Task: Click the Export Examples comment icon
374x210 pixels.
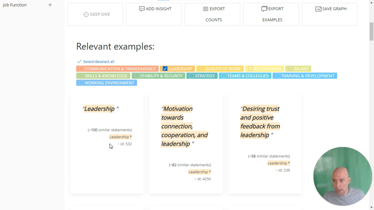Action: click(264, 9)
